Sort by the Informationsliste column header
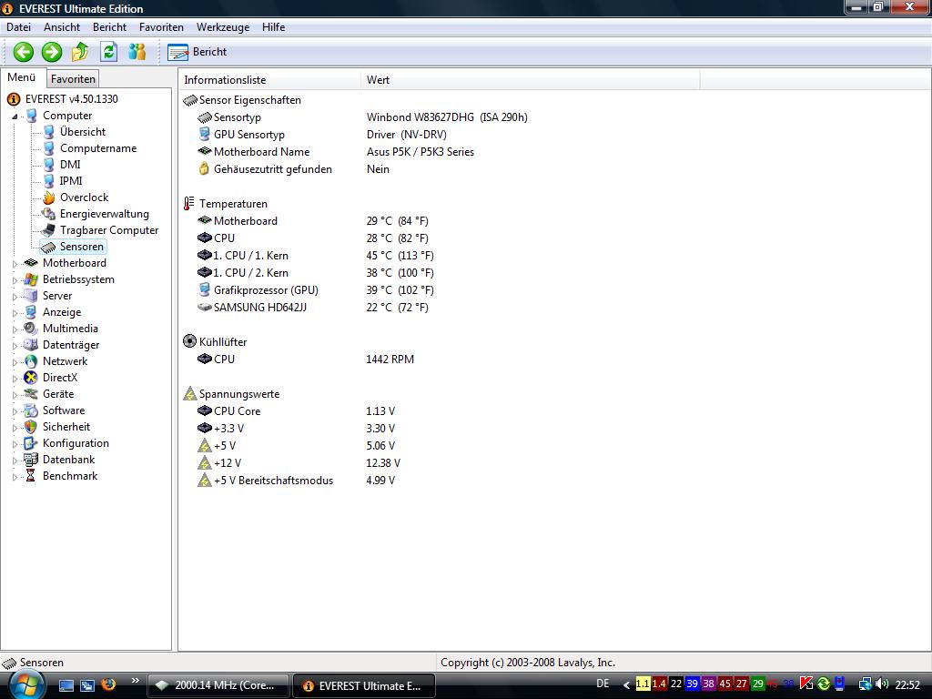Viewport: 932px width, 699px height. click(x=269, y=80)
